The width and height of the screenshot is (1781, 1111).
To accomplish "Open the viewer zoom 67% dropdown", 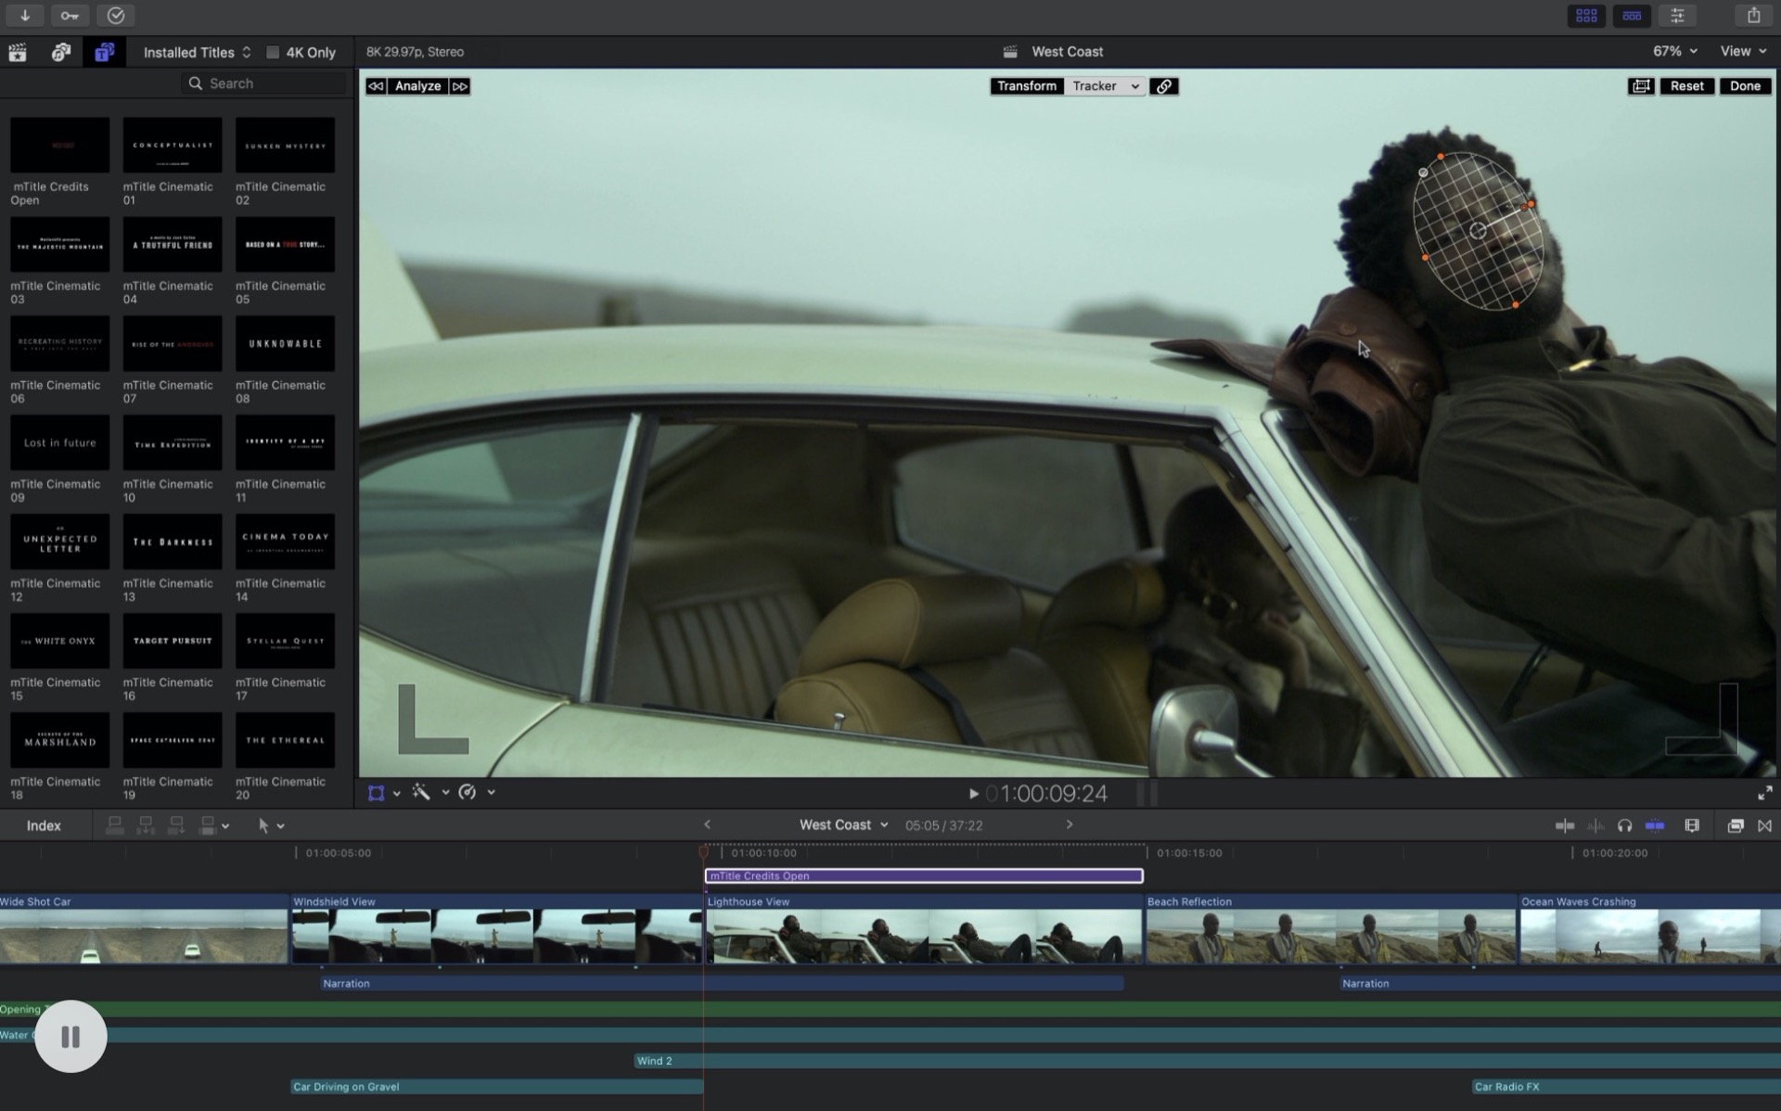I will click(1674, 51).
